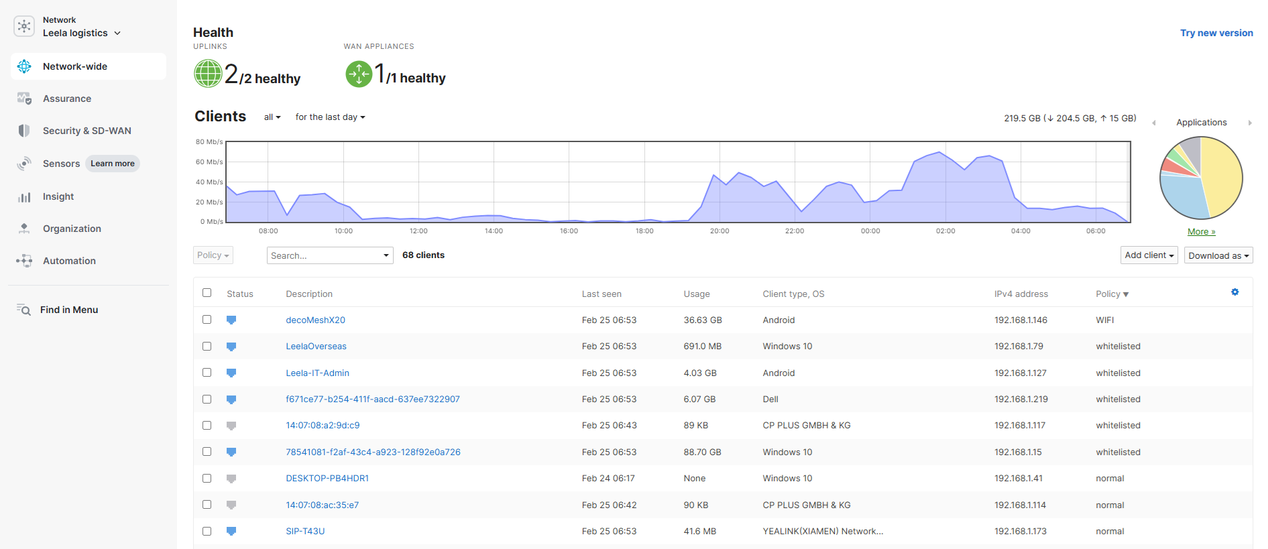Image resolution: width=1268 pixels, height=549 pixels.
Task: Click the green WAN appliances health icon
Action: coord(359,74)
